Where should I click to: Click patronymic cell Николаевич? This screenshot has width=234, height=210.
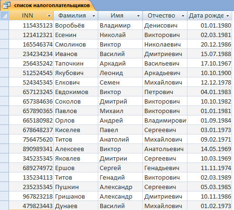click(165, 44)
